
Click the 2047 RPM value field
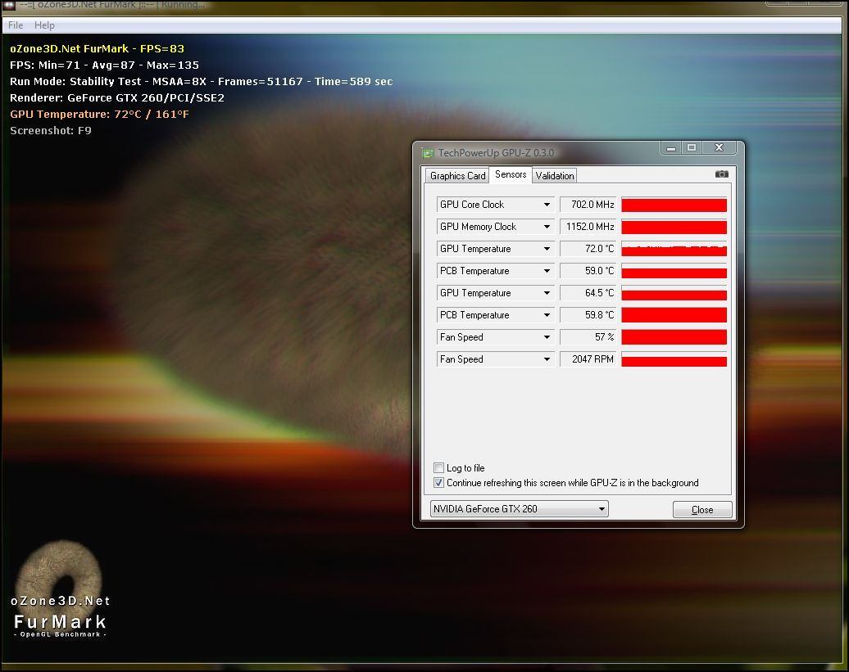(588, 359)
